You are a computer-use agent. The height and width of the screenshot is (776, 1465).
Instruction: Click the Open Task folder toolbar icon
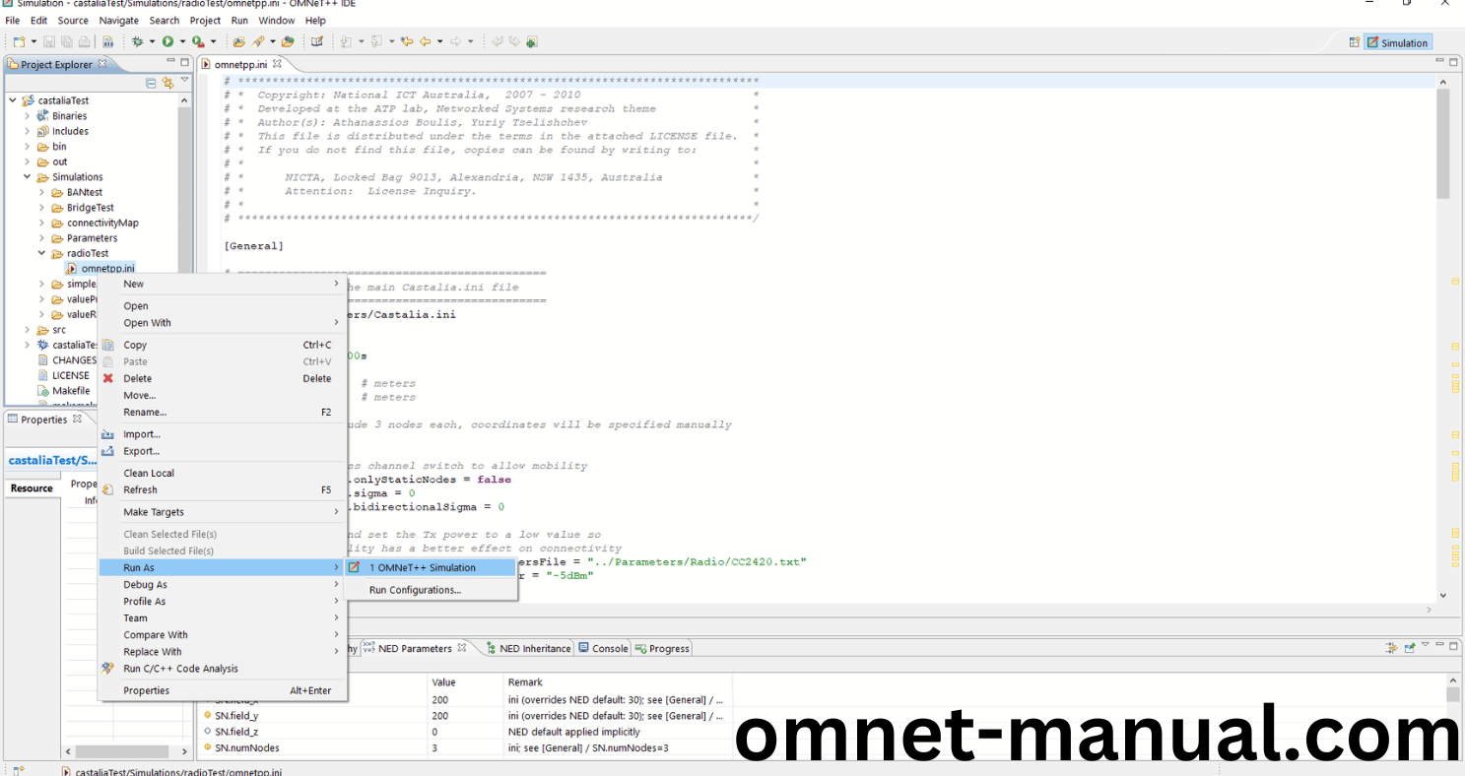(x=288, y=41)
